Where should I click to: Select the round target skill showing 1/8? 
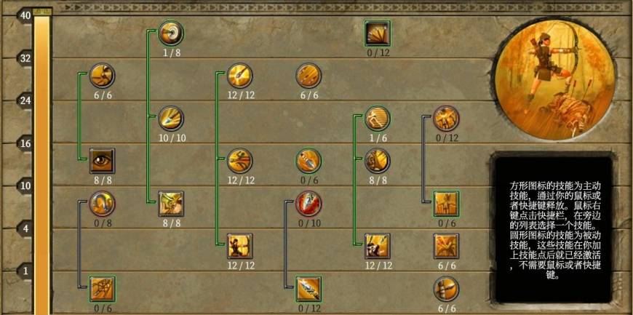(x=171, y=33)
